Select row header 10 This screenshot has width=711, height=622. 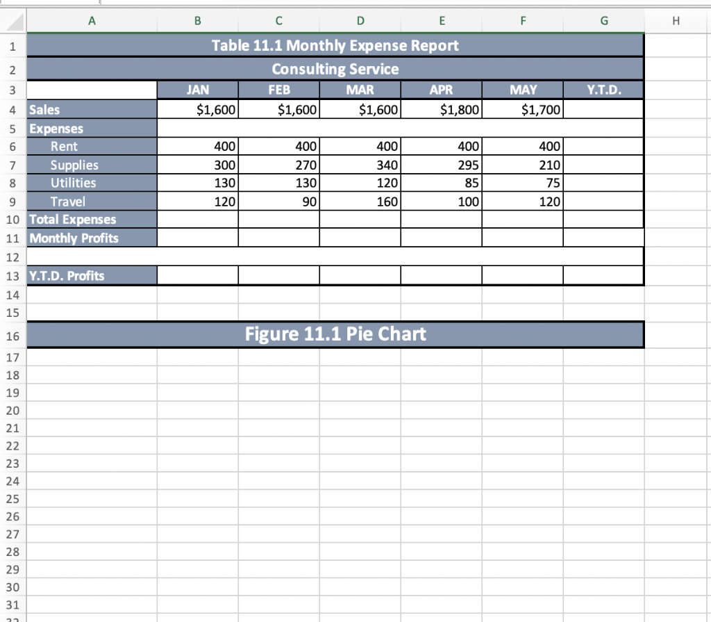click(11, 220)
